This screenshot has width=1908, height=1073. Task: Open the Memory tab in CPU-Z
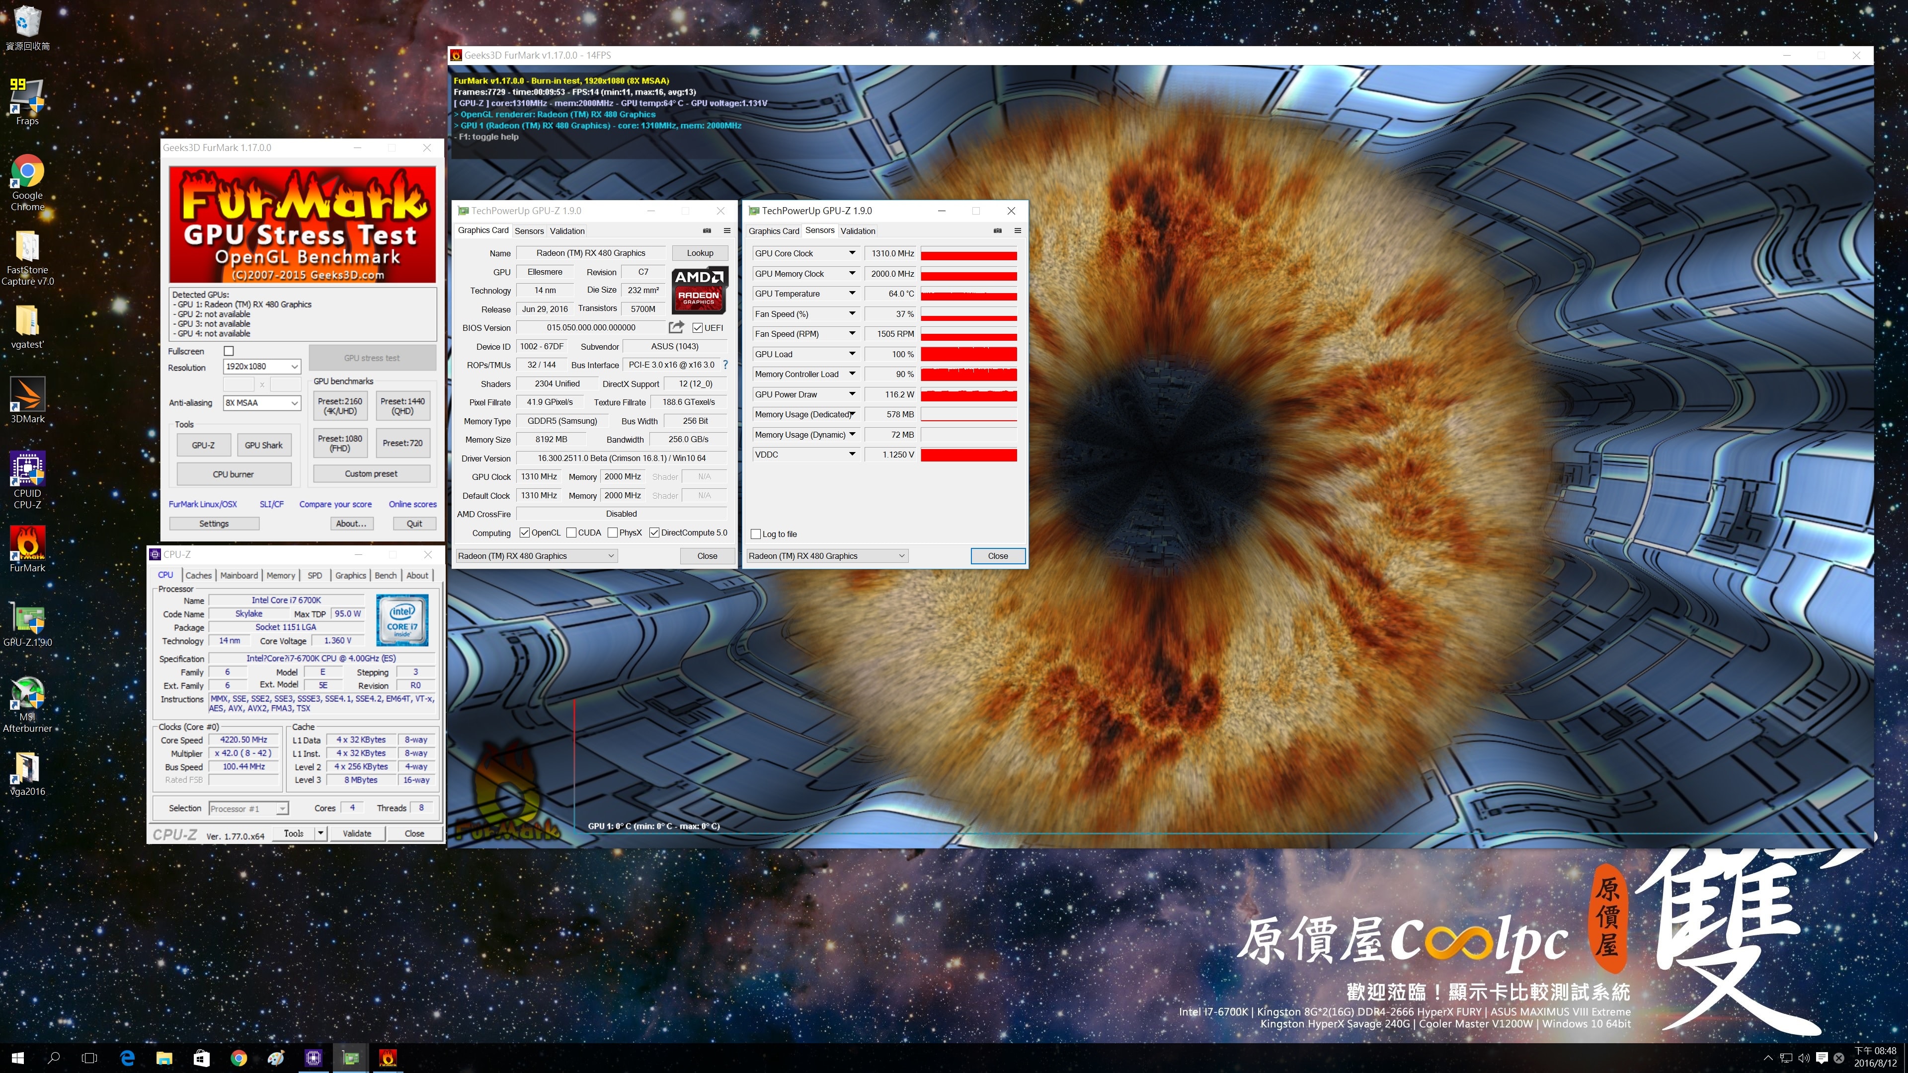tap(281, 575)
